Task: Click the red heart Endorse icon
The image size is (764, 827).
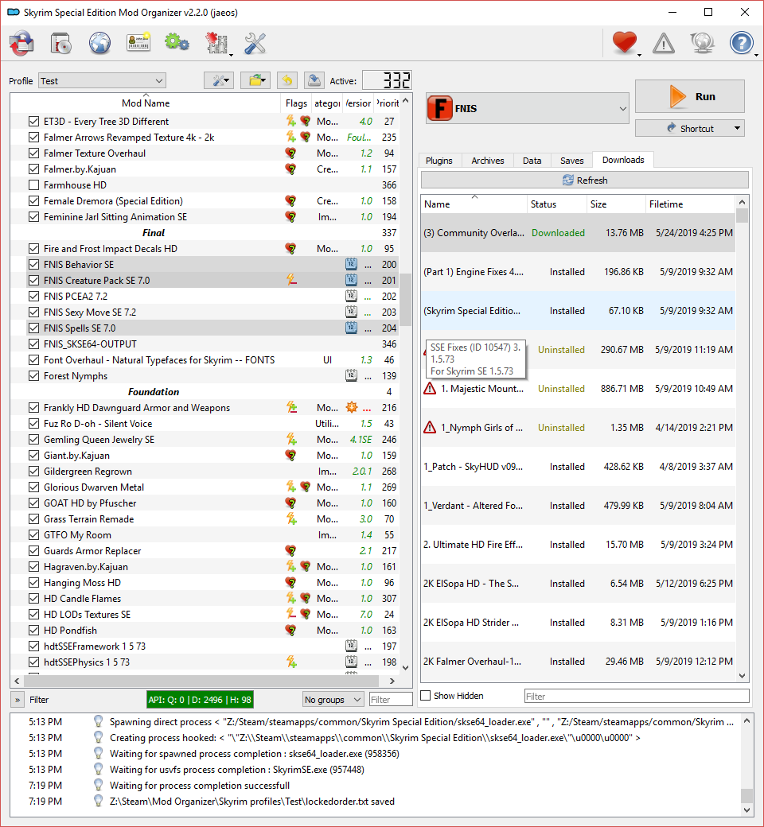Action: point(625,43)
